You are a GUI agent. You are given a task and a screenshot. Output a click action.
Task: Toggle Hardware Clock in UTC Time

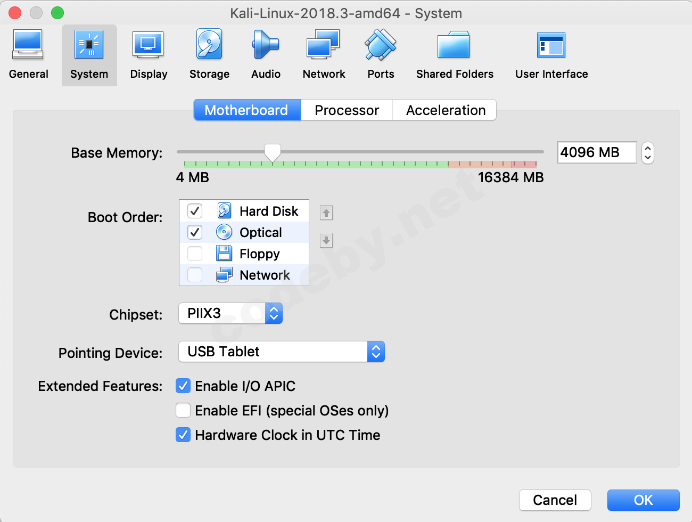[x=183, y=435]
